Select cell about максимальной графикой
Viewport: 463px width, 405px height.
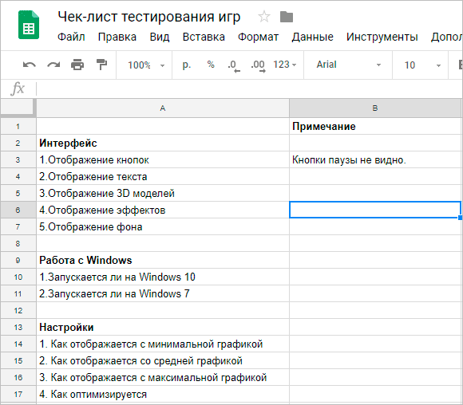pos(163,377)
